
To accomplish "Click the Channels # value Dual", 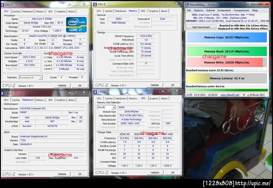I will [162, 19].
